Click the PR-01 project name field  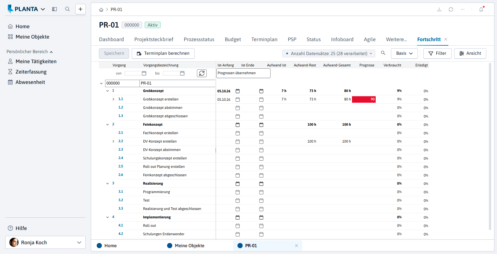click(x=177, y=83)
